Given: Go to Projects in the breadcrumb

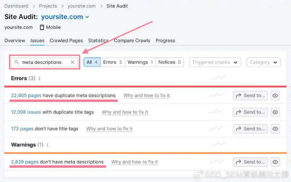Looking at the screenshot, I should click(x=48, y=6).
